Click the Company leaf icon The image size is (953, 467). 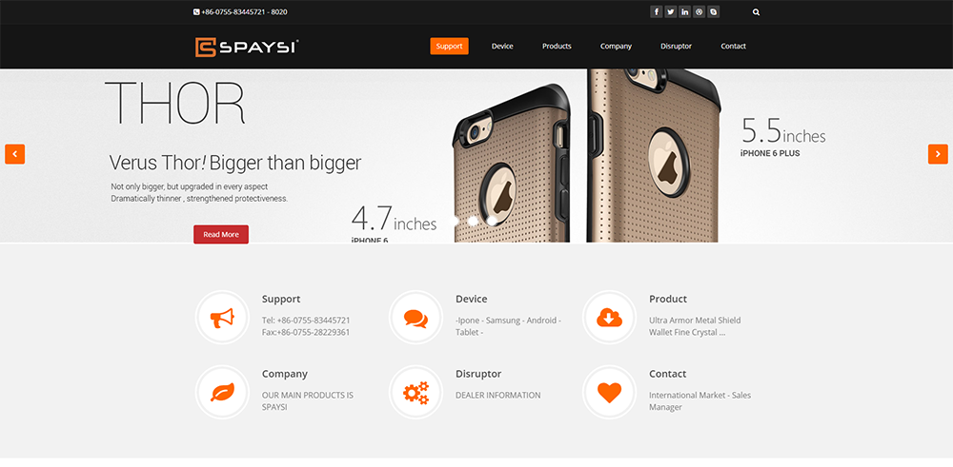[222, 393]
